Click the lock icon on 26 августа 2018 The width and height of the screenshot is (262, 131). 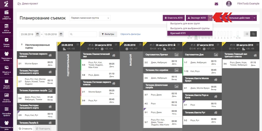tap(175, 45)
